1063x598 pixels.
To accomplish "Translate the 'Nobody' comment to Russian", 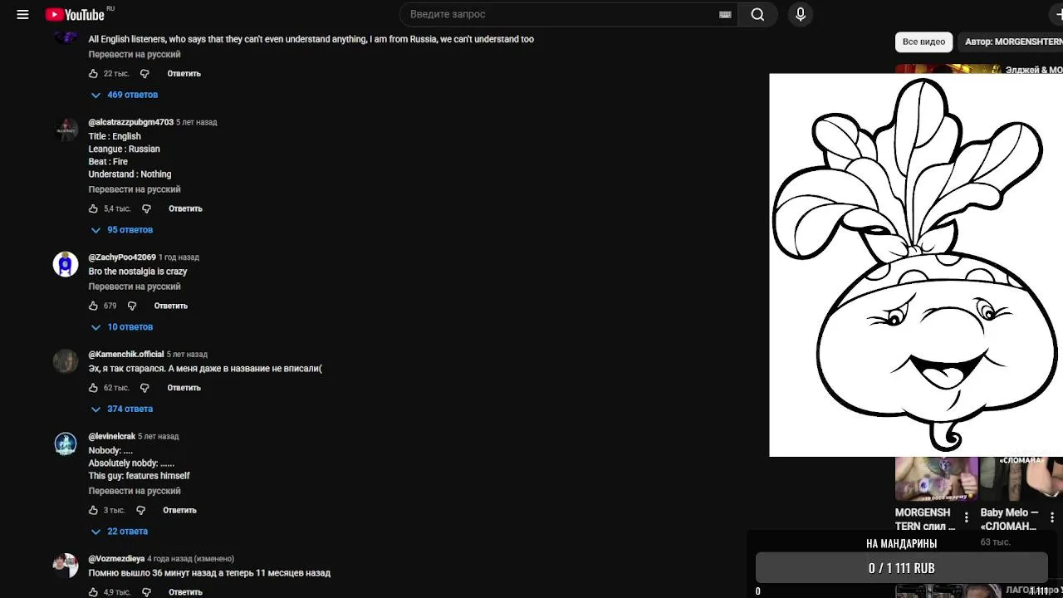I will tap(135, 491).
